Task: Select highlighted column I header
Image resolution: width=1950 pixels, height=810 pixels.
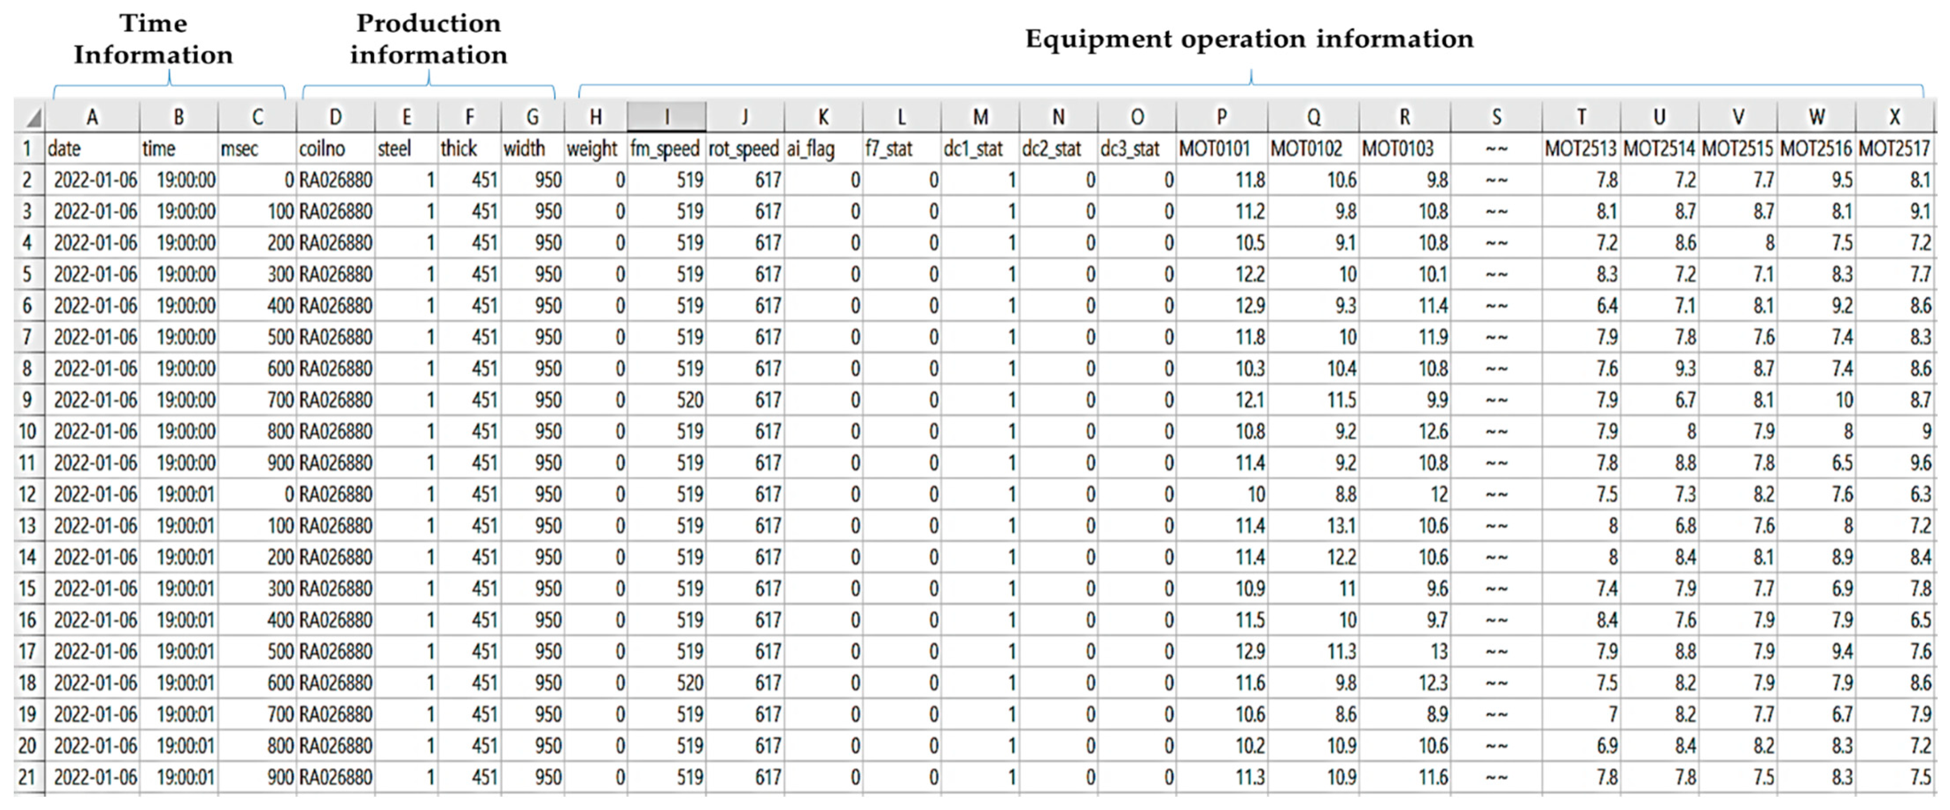Action: click(x=667, y=117)
